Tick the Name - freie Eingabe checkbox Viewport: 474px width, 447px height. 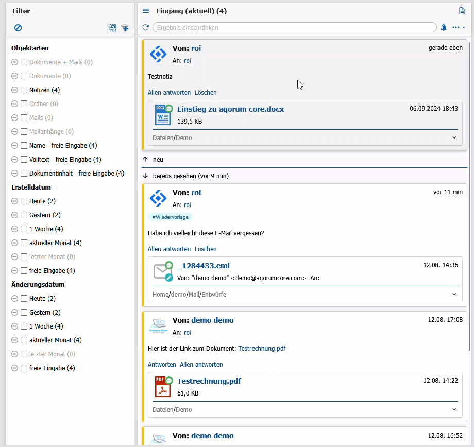coord(24,145)
